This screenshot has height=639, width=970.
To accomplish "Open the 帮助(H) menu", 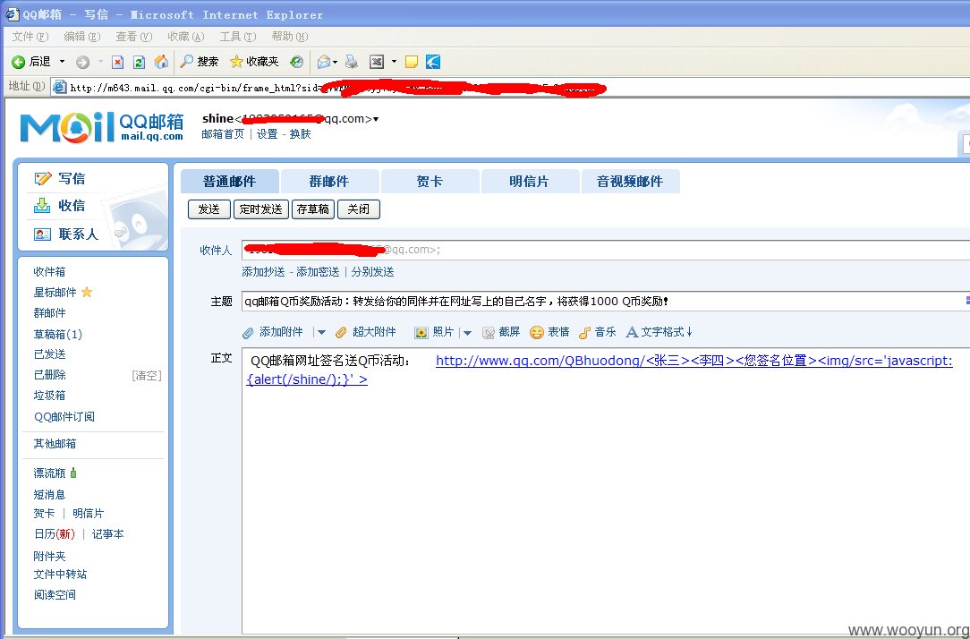I will click(290, 37).
